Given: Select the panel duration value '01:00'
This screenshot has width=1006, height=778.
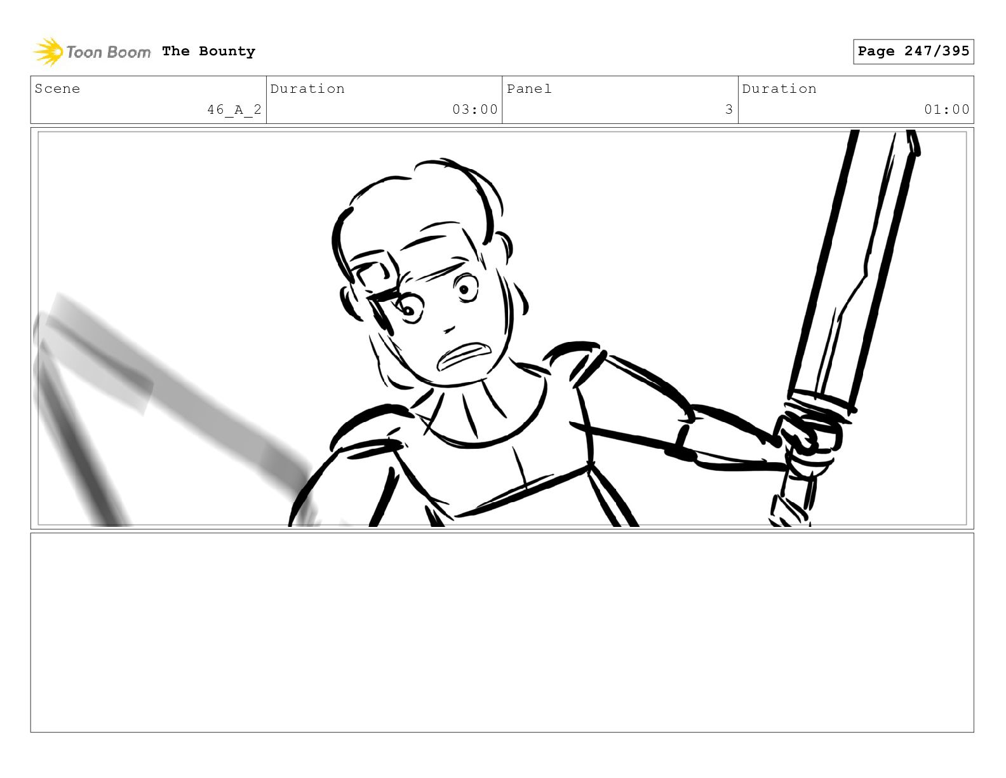Looking at the screenshot, I should click(x=947, y=109).
